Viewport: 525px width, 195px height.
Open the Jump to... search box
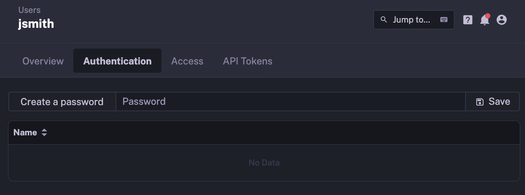(x=411, y=20)
